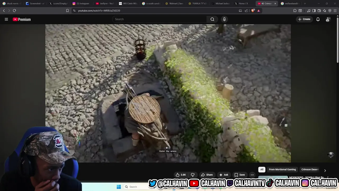This screenshot has width=339, height=191.
Task: Open YouTube notifications bell
Action: 318,19
